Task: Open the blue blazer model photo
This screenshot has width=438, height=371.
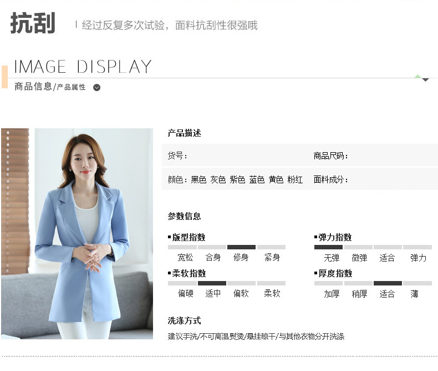Action: coord(77,234)
